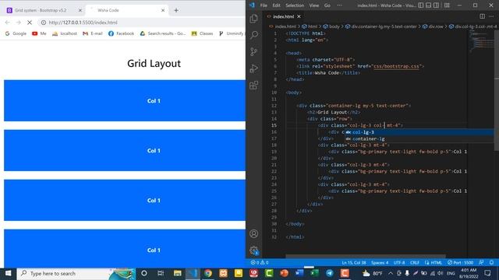
Task: Choose container-lg autocomplete suggestion
Action: [x=419, y=138]
